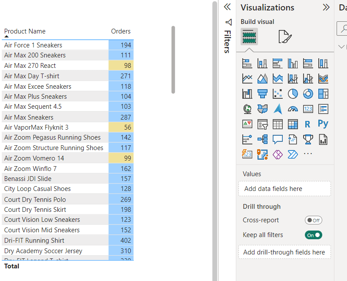Collapse the Visualizations pane
Screen dimensions: 347x281
pos(326,7)
